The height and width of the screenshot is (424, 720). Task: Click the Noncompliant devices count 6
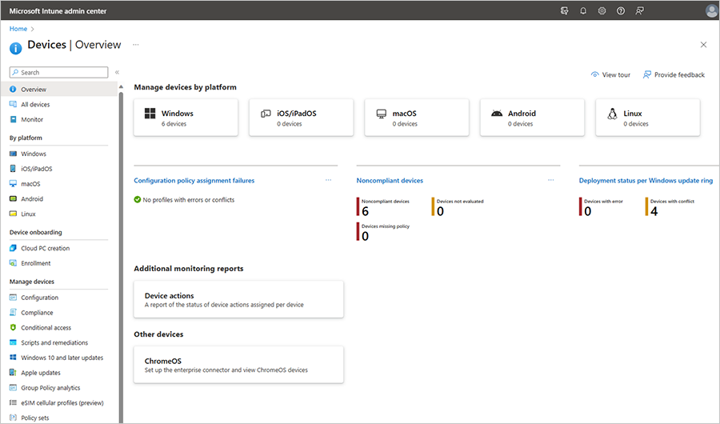click(x=365, y=211)
